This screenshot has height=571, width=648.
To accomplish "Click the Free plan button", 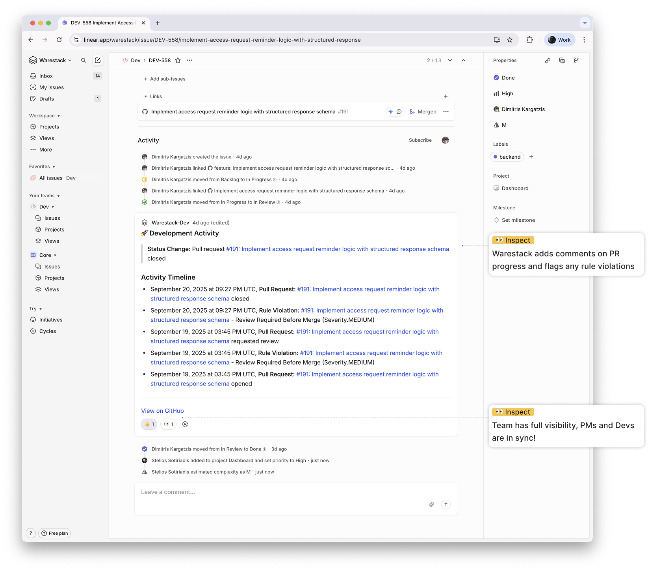I will click(x=54, y=533).
